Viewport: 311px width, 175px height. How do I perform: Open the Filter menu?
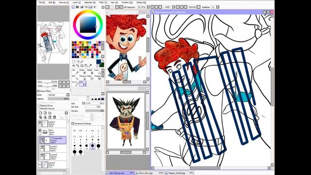tap(103, 2)
